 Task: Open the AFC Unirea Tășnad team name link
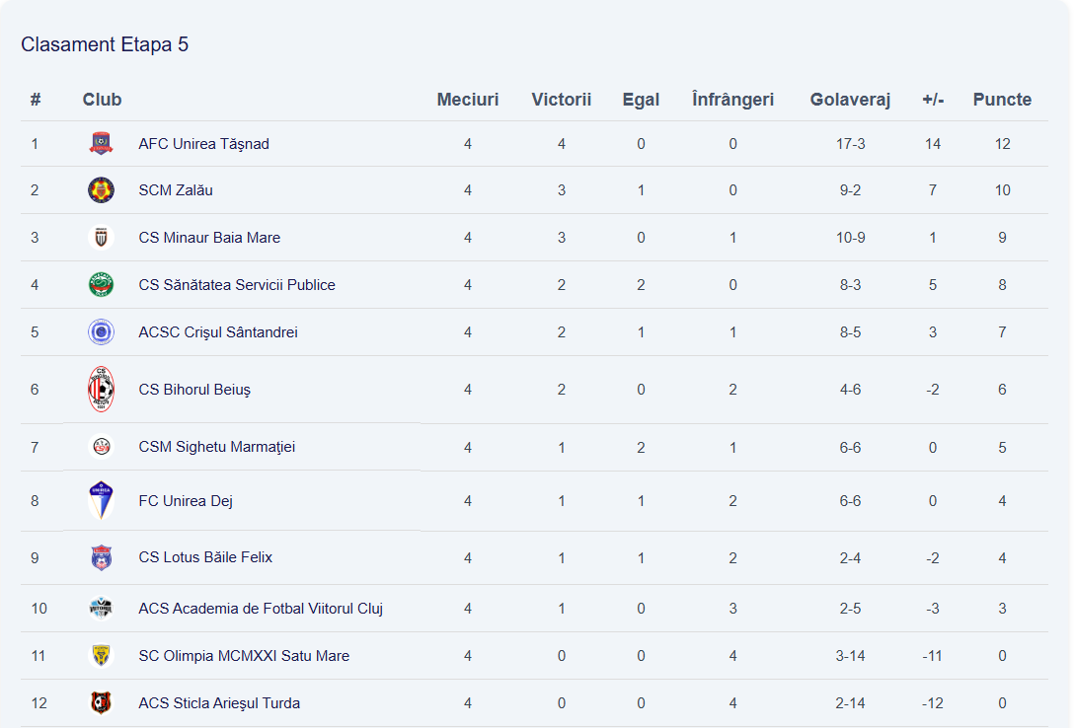(203, 144)
